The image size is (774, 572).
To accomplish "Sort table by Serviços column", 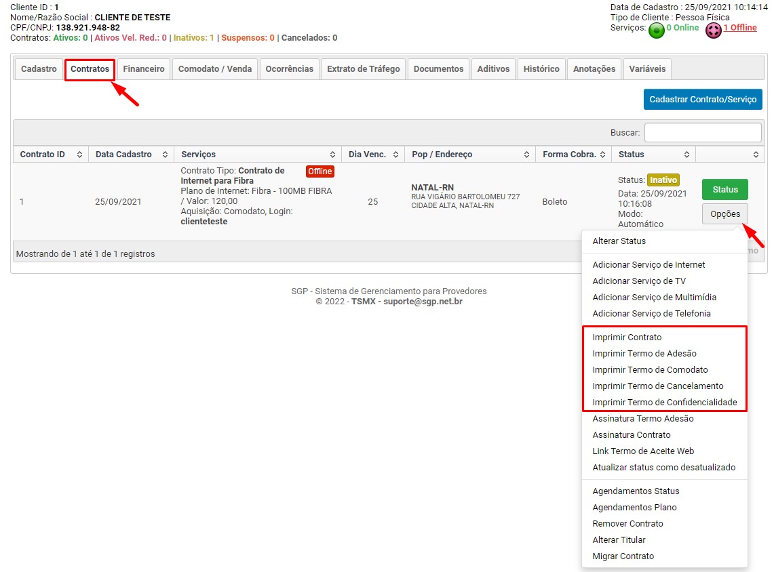I will [x=332, y=155].
